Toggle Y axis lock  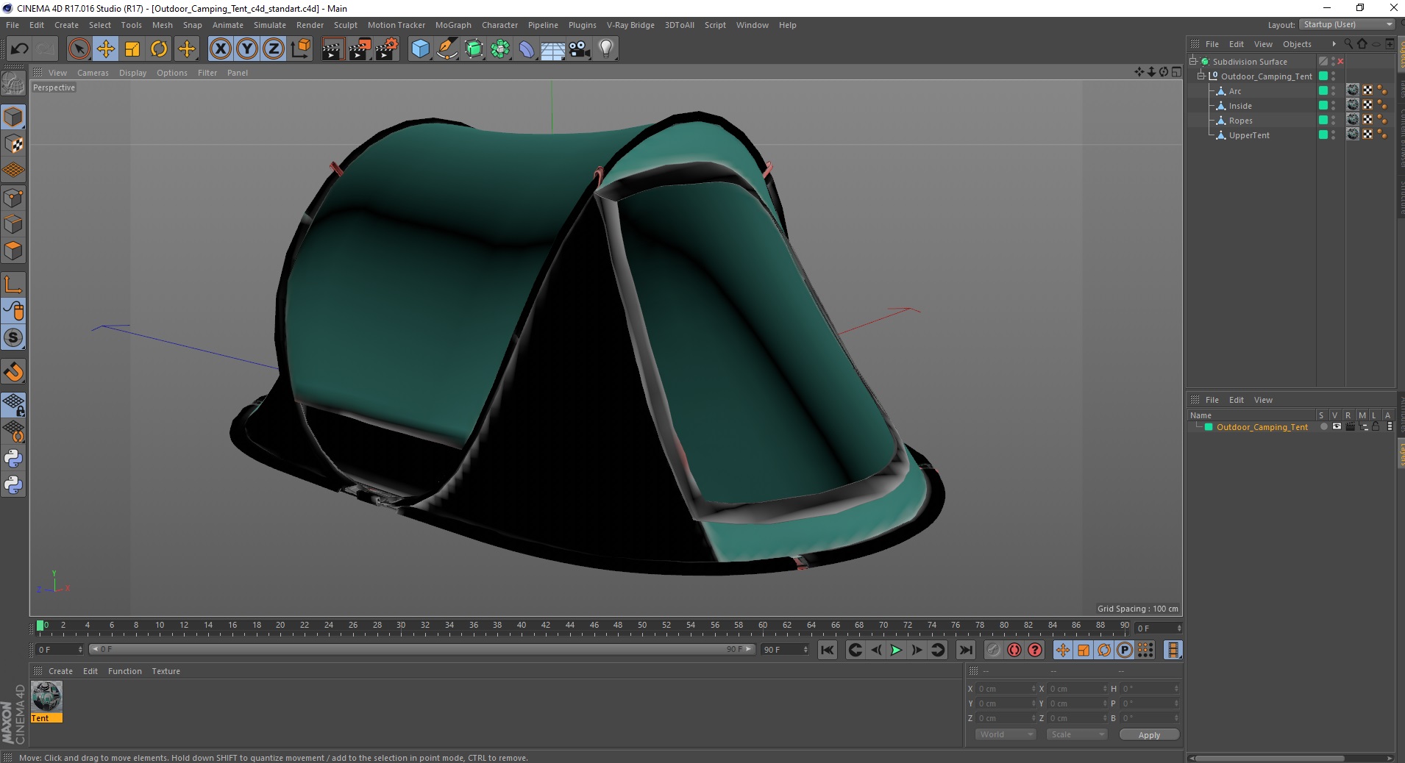tap(247, 49)
